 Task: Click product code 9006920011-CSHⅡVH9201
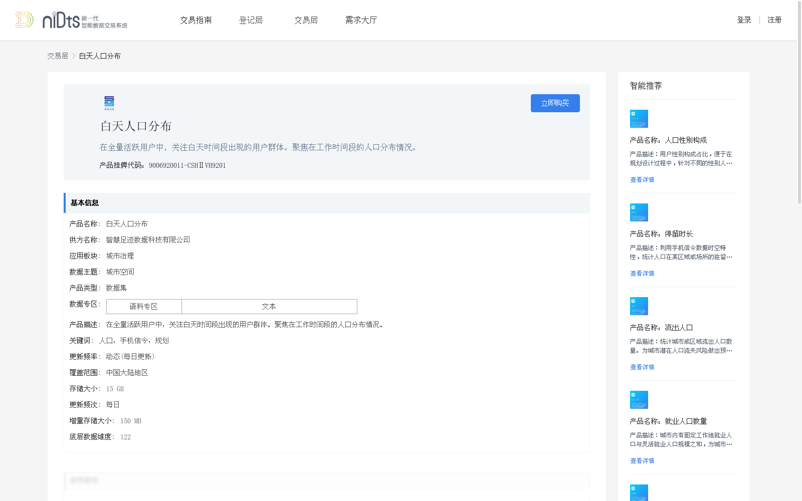pos(187,165)
